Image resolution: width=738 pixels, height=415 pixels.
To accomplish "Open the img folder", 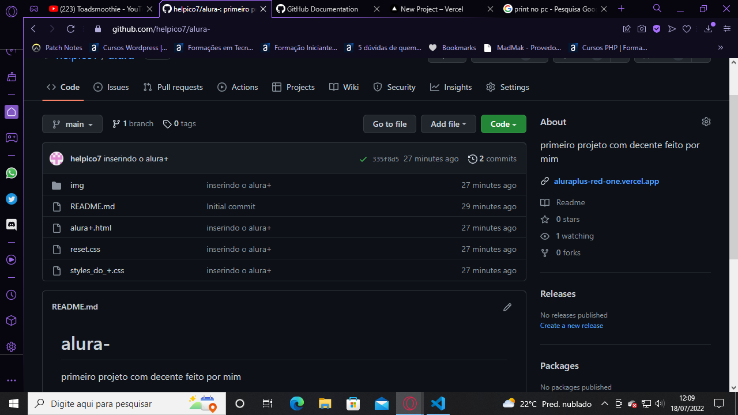I will pyautogui.click(x=77, y=185).
